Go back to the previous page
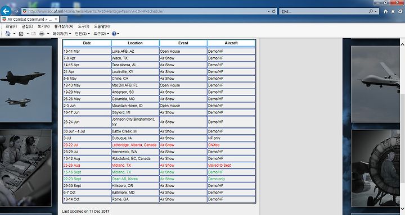 [6, 11]
